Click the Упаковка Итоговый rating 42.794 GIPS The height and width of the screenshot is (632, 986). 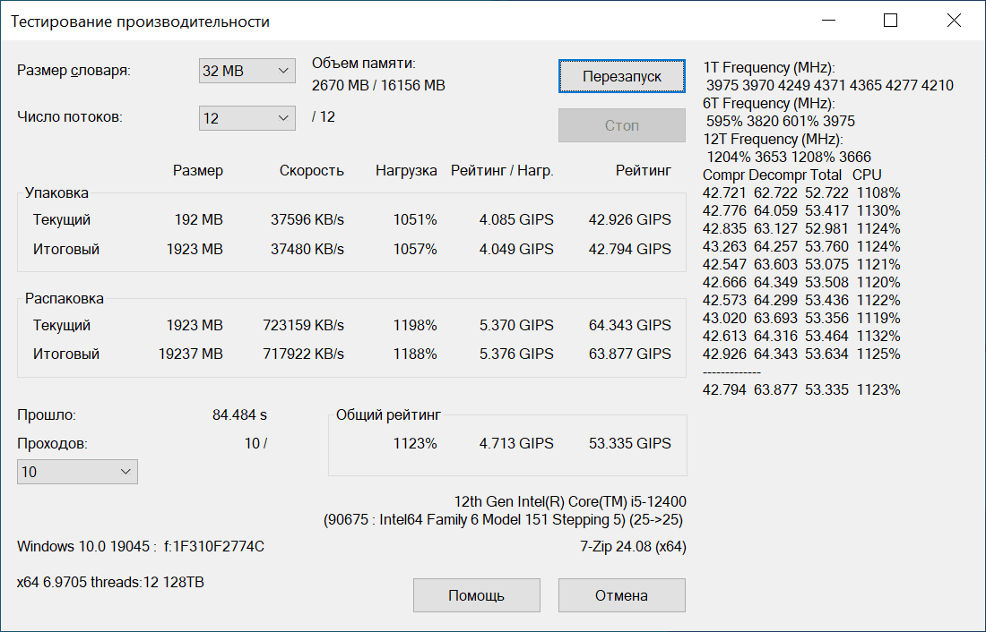629,250
